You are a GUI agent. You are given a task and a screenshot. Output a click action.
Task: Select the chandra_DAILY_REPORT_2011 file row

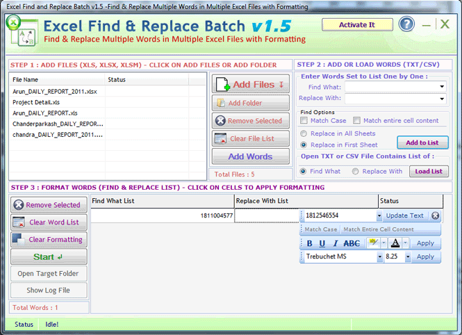pos(108,135)
